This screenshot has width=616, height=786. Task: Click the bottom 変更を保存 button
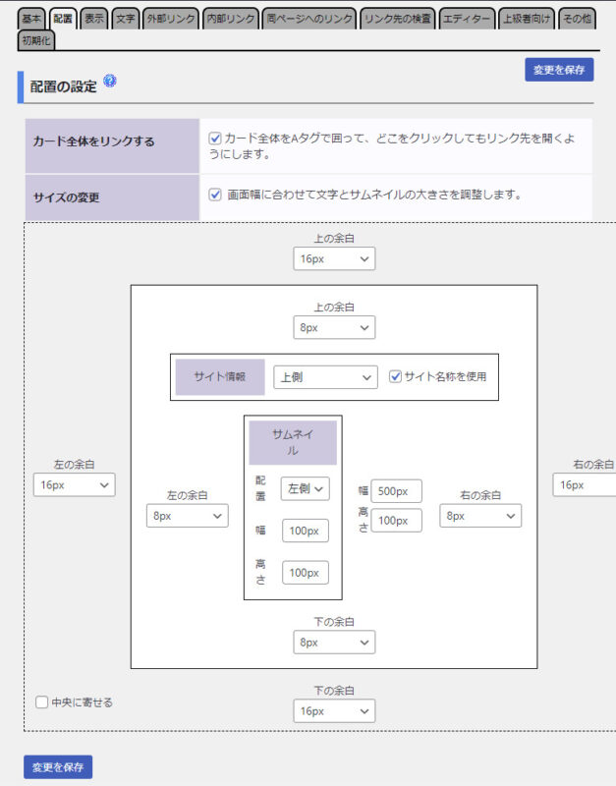pyautogui.click(x=58, y=767)
